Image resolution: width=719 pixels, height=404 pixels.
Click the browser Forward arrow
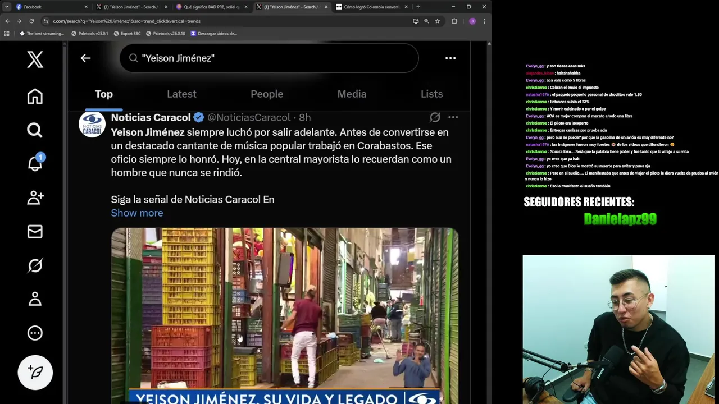pos(19,21)
